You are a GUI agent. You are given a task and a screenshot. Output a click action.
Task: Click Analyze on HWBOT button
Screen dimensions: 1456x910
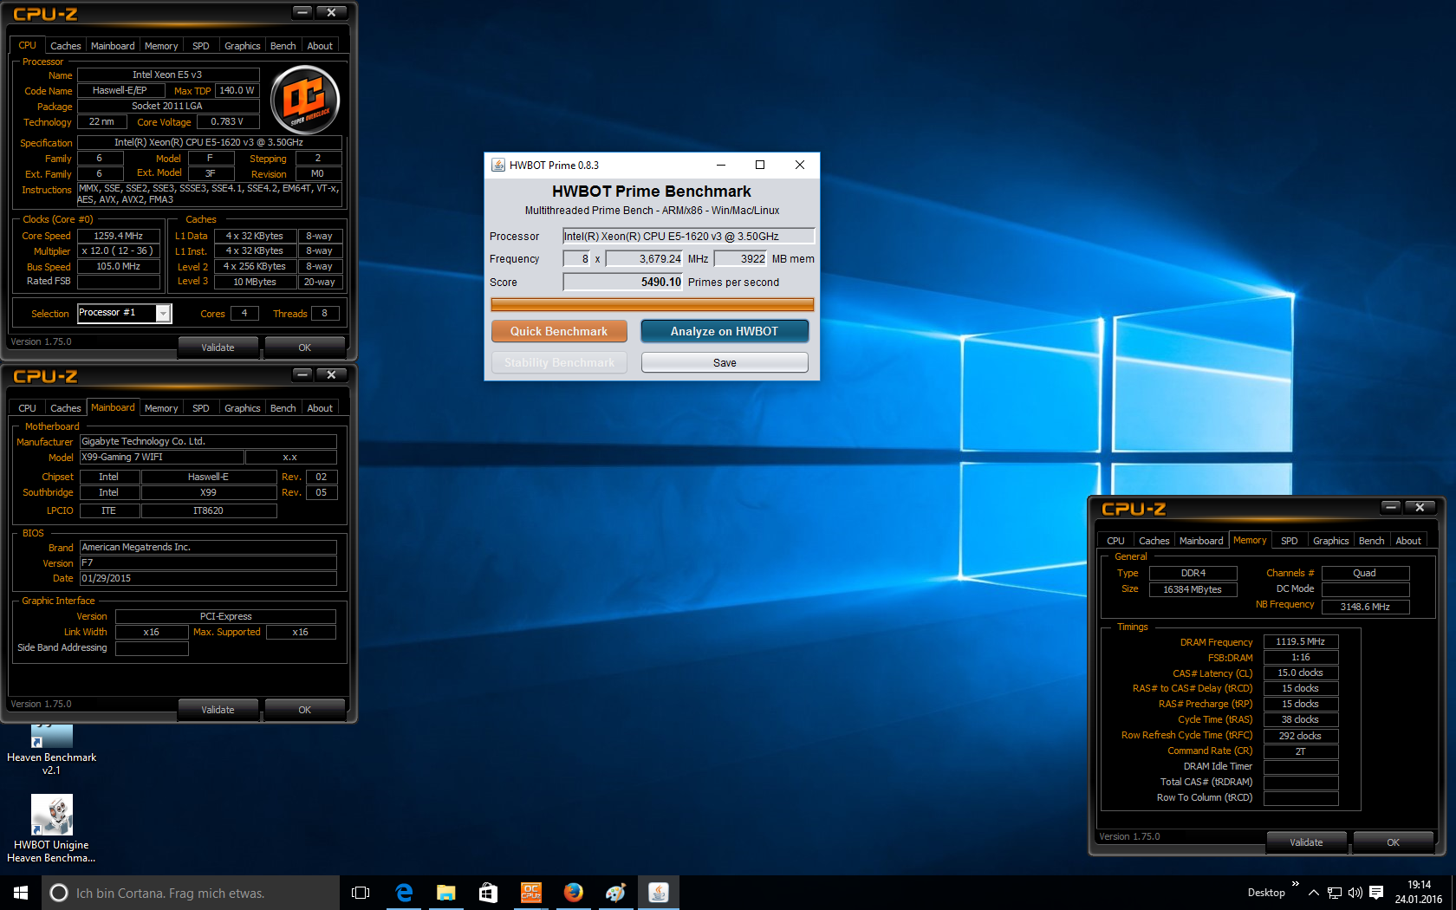pos(725,331)
